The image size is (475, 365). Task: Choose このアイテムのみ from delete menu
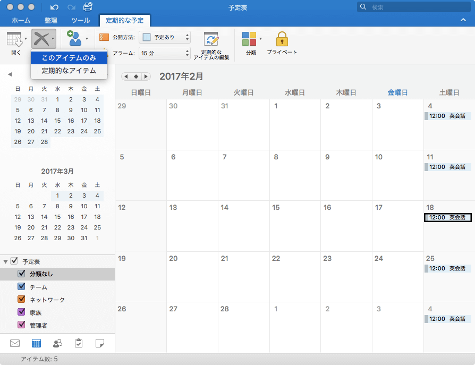69,58
